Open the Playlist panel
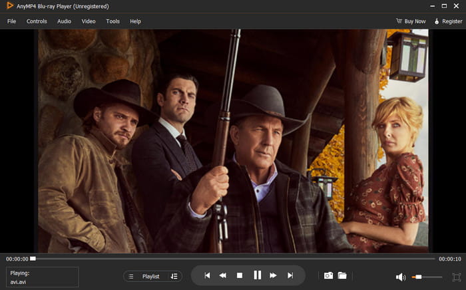466x290 pixels. (151, 276)
